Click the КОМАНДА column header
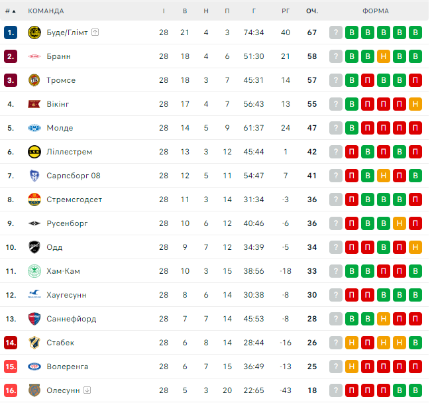The height and width of the screenshot is (403, 430). pyautogui.click(x=46, y=11)
